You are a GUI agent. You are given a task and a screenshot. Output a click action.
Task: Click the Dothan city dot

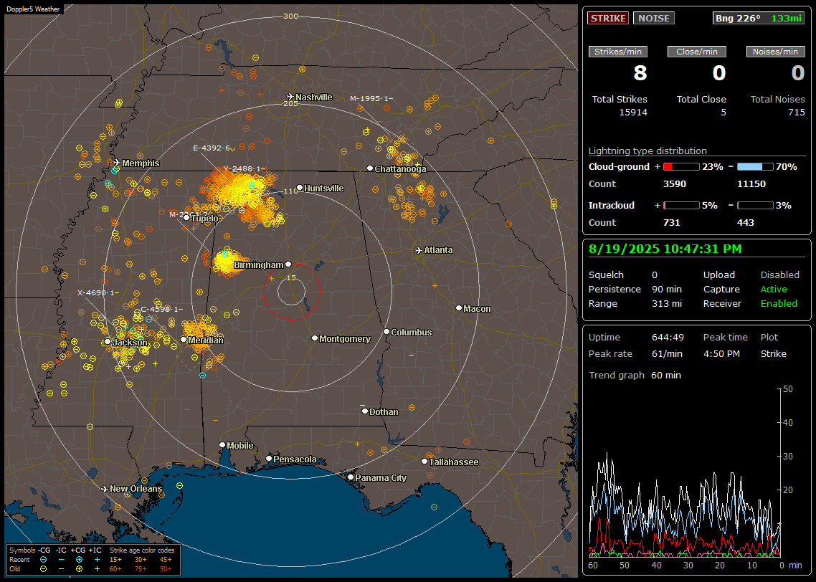click(365, 411)
